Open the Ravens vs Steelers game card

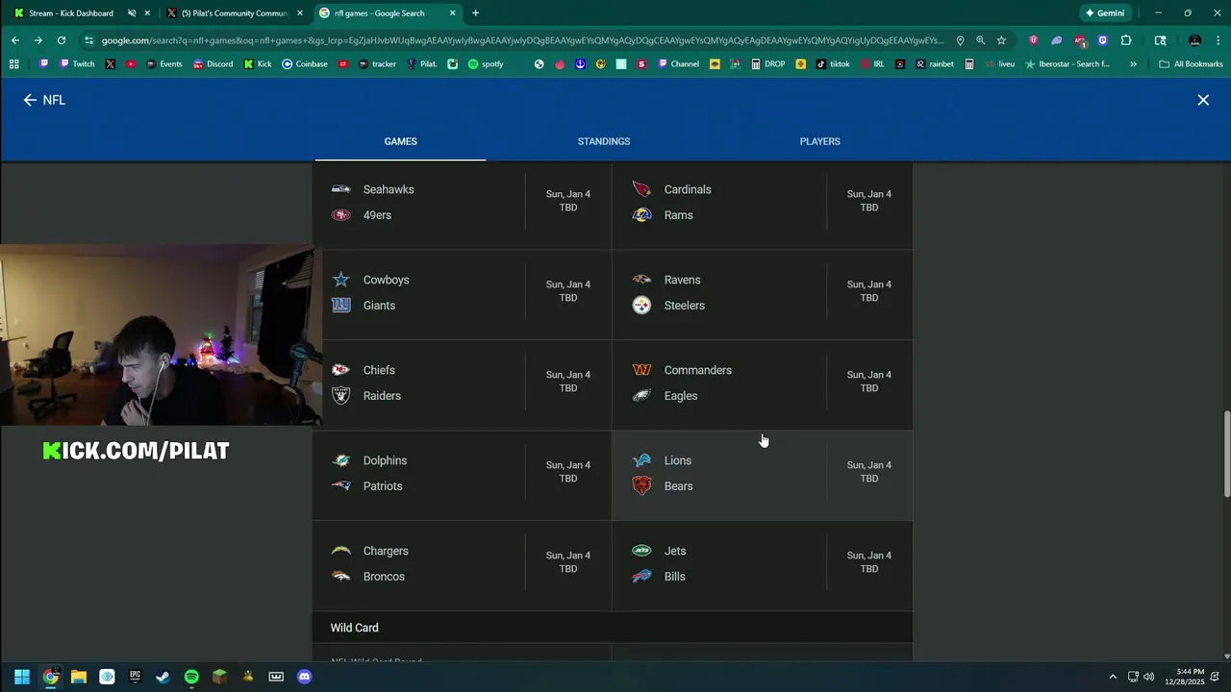(762, 293)
